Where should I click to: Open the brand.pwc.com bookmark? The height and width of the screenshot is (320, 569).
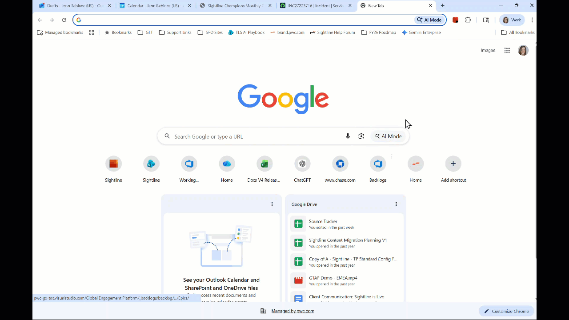coord(288,32)
